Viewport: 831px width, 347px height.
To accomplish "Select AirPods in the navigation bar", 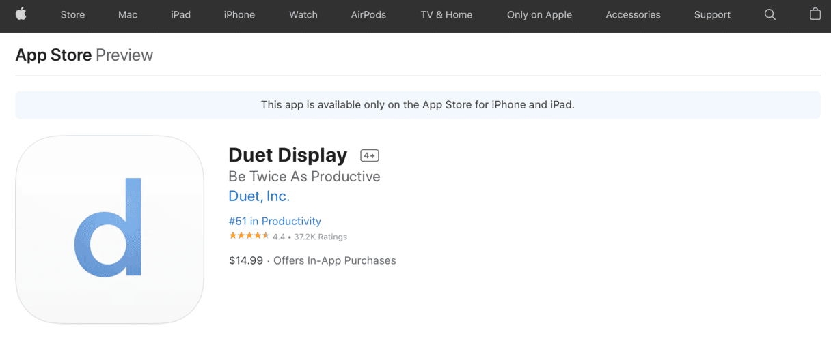I will [x=368, y=14].
